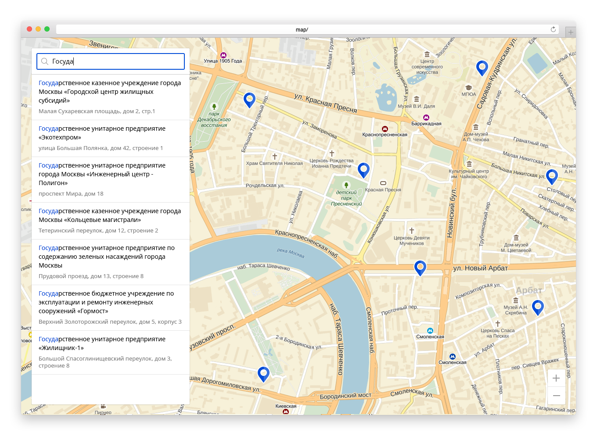The height and width of the screenshot is (436, 597).
Task: Reload the page via refresh icon
Action: pos(553,29)
